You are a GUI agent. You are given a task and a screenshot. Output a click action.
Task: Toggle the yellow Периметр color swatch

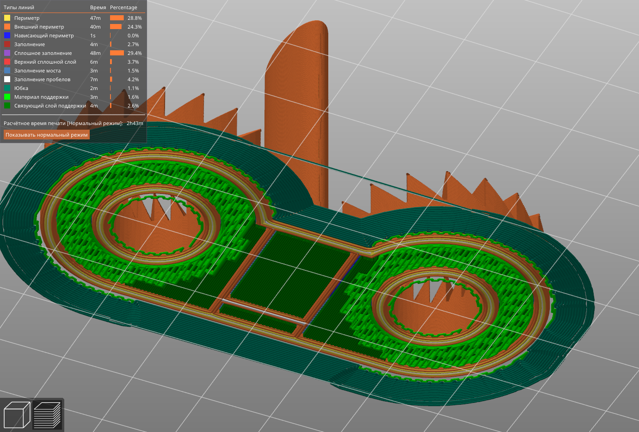7,18
